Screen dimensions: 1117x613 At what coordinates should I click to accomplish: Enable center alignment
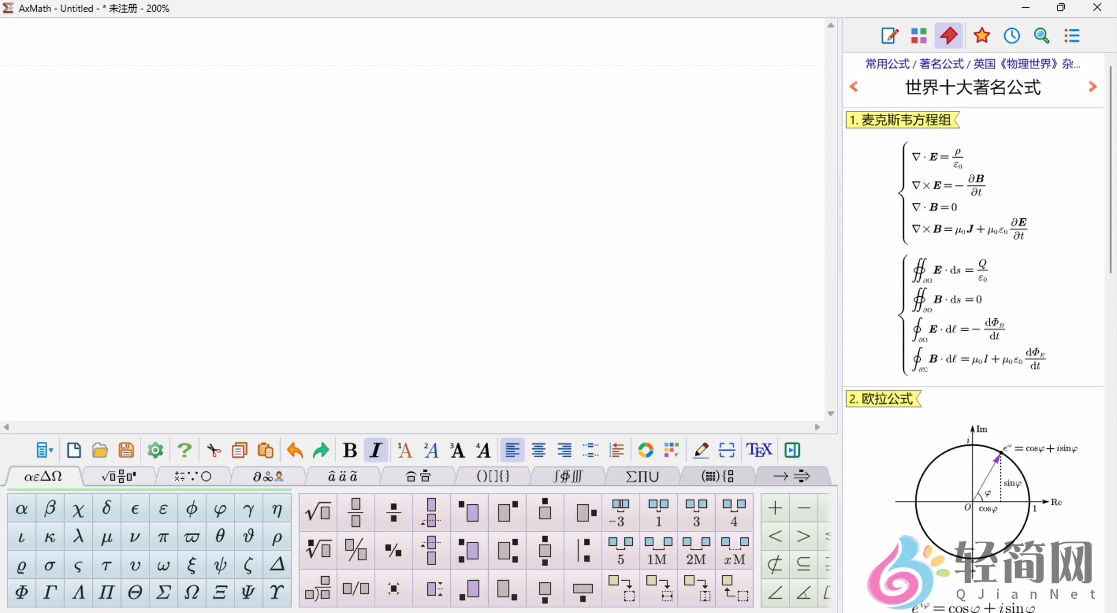pos(538,450)
